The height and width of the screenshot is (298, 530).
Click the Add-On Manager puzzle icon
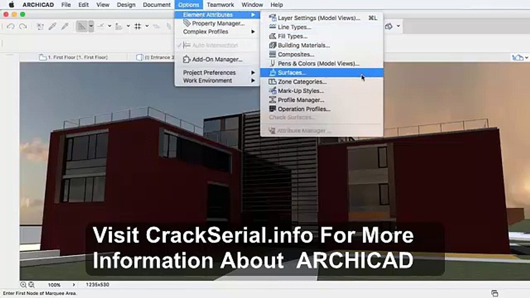(187, 59)
